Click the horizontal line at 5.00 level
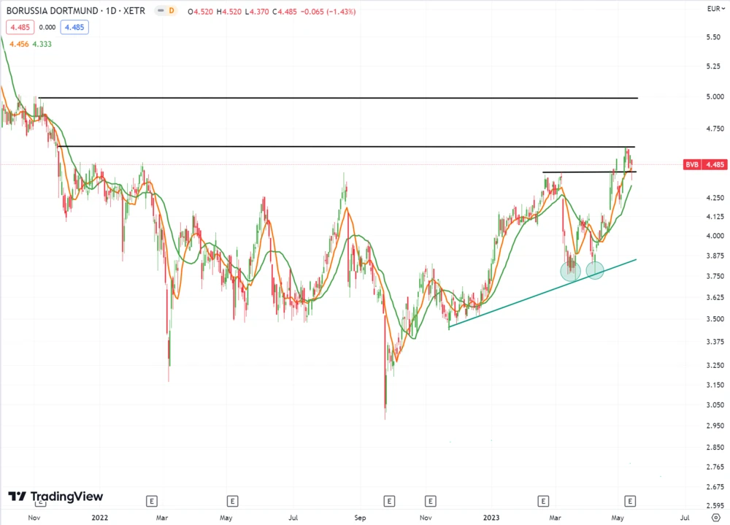This screenshot has height=525, width=730. [336, 97]
